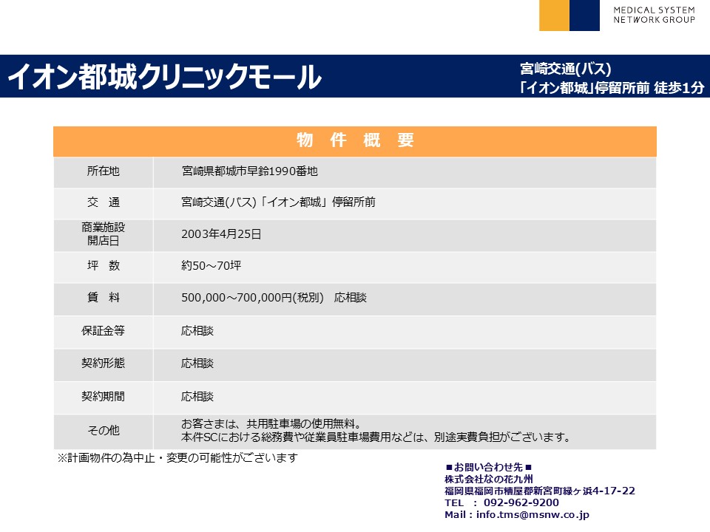Click "応相談" in the 保証金等 row
710x532 pixels.
pyautogui.click(x=197, y=331)
